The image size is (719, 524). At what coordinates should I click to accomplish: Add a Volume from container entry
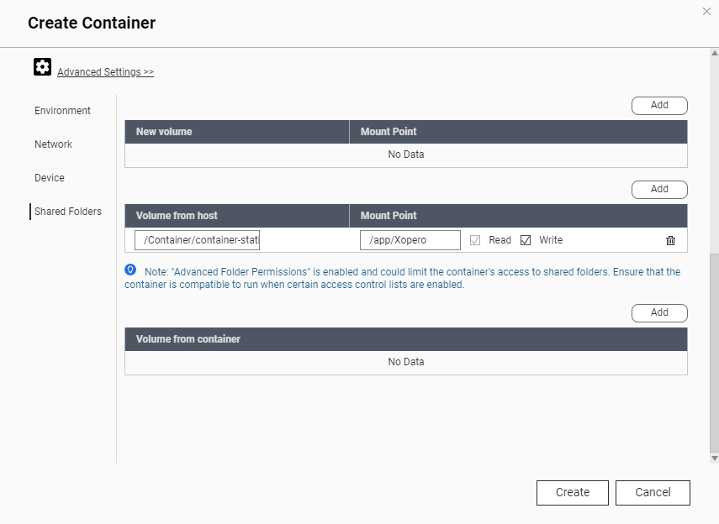tap(659, 312)
